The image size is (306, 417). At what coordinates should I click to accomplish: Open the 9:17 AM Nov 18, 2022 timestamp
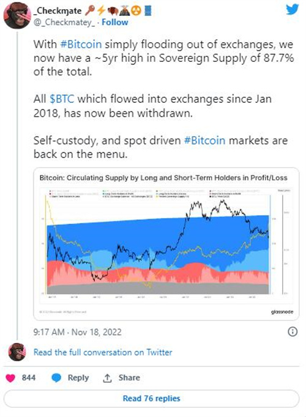(77, 332)
